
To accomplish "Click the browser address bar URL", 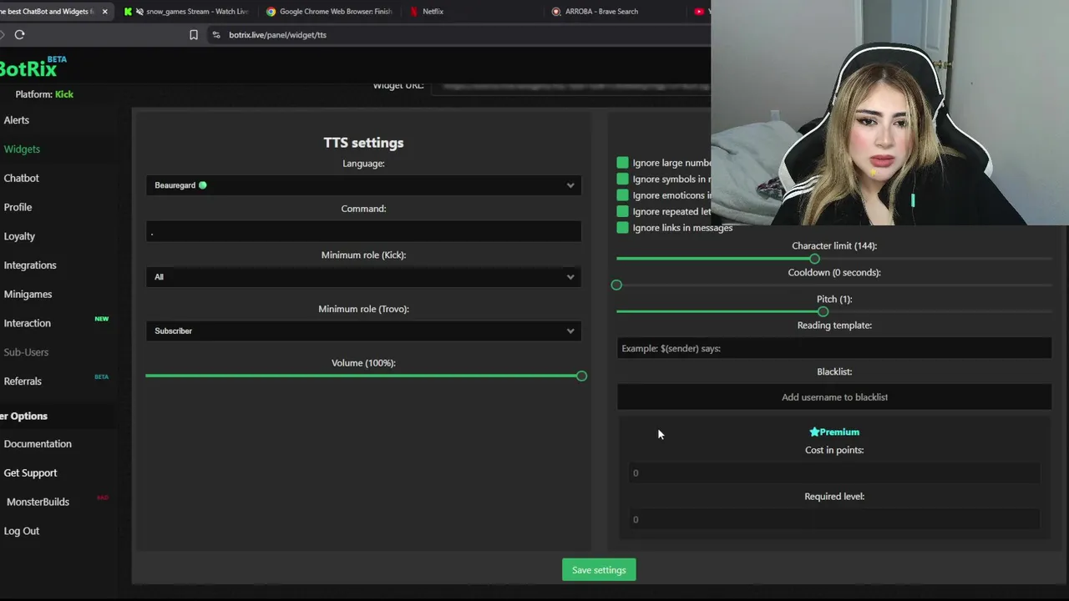I will pyautogui.click(x=277, y=35).
